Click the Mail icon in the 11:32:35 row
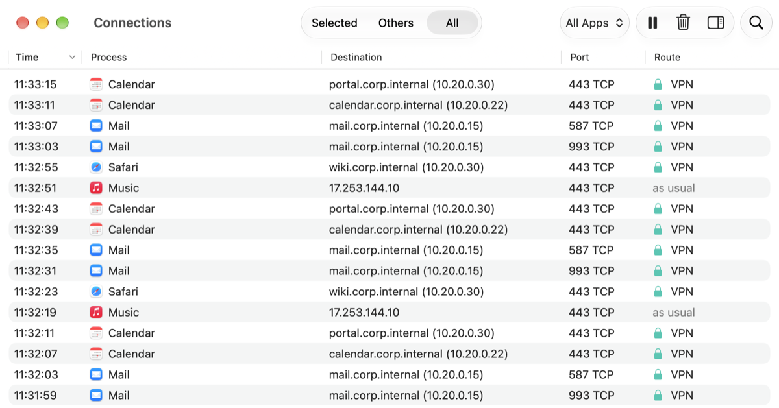779x408 pixels. coord(96,250)
